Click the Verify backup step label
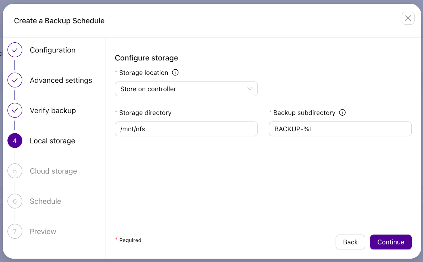423x262 pixels. [x=53, y=110]
